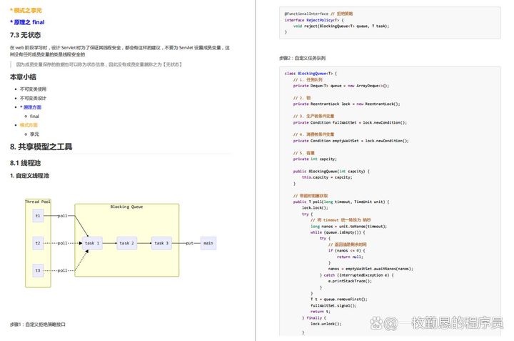Open the orange link 模式之享元
This screenshot has width=514, height=341.
pyautogui.click(x=28, y=11)
